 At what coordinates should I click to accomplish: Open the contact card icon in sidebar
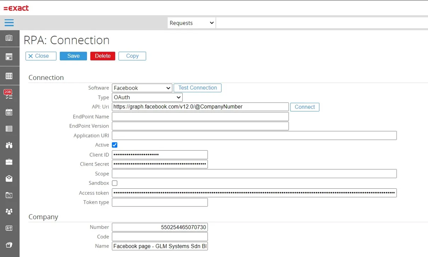pyautogui.click(x=9, y=228)
